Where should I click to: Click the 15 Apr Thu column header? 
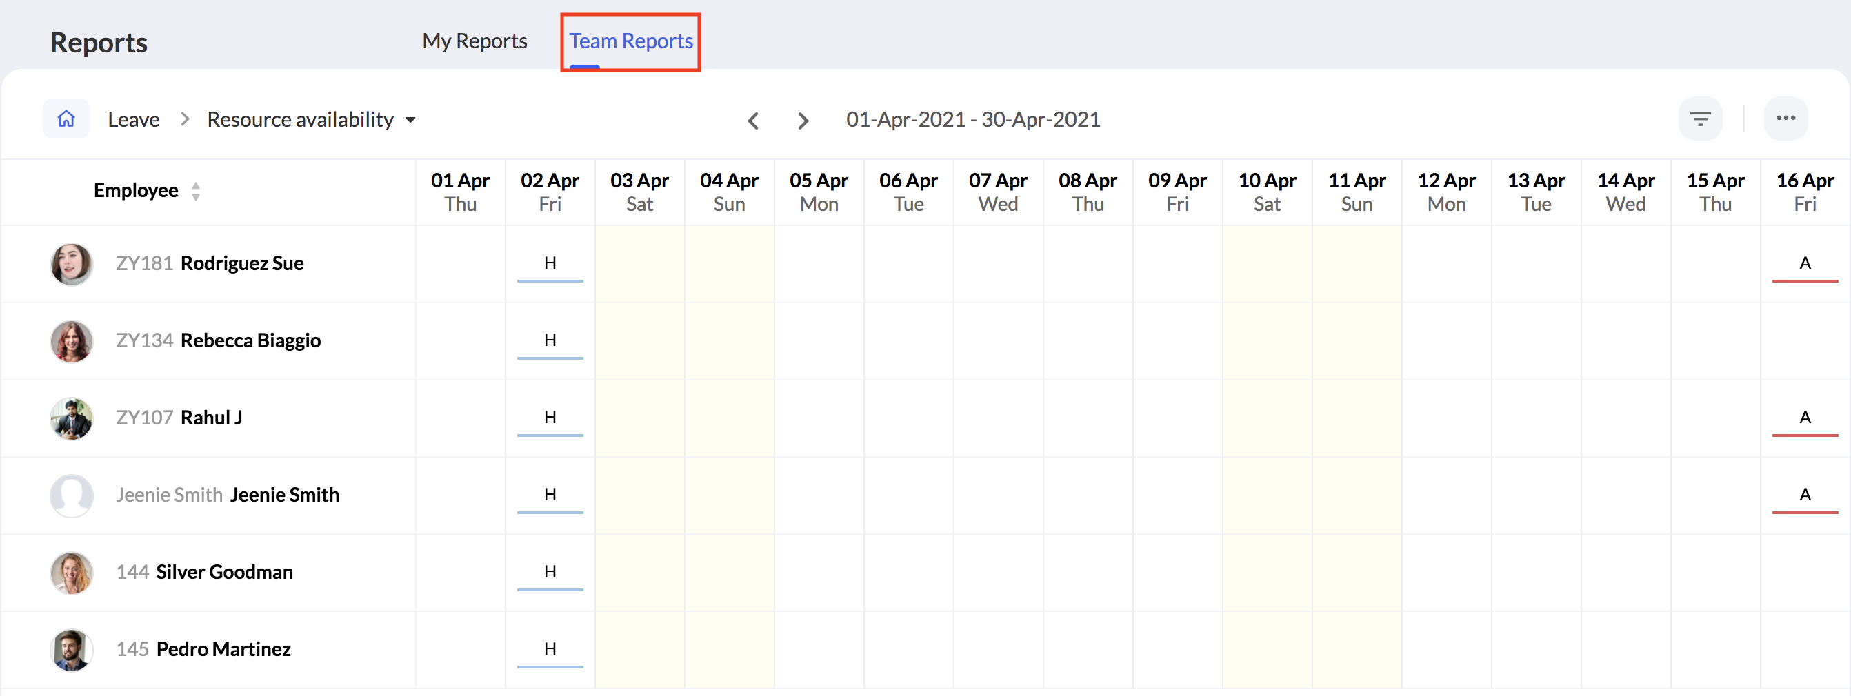point(1715,192)
